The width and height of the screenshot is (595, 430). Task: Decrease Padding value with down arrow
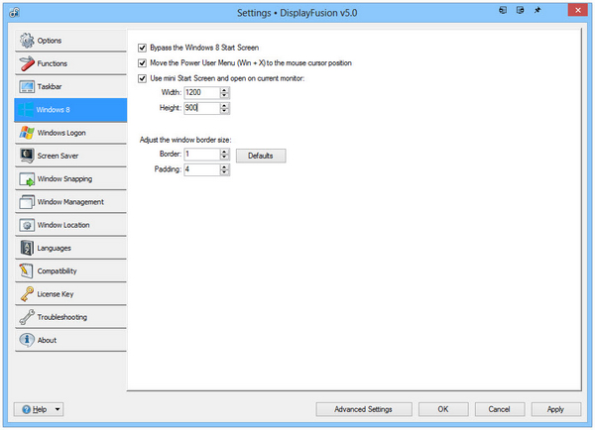(x=224, y=172)
